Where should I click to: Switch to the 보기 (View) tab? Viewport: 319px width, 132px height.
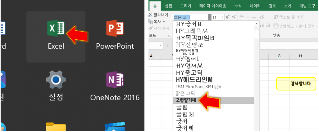click(x=288, y=6)
